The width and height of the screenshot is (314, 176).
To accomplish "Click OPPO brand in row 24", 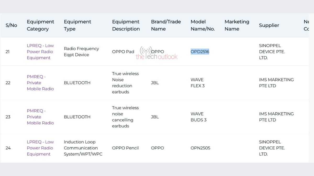I will [x=158, y=148].
